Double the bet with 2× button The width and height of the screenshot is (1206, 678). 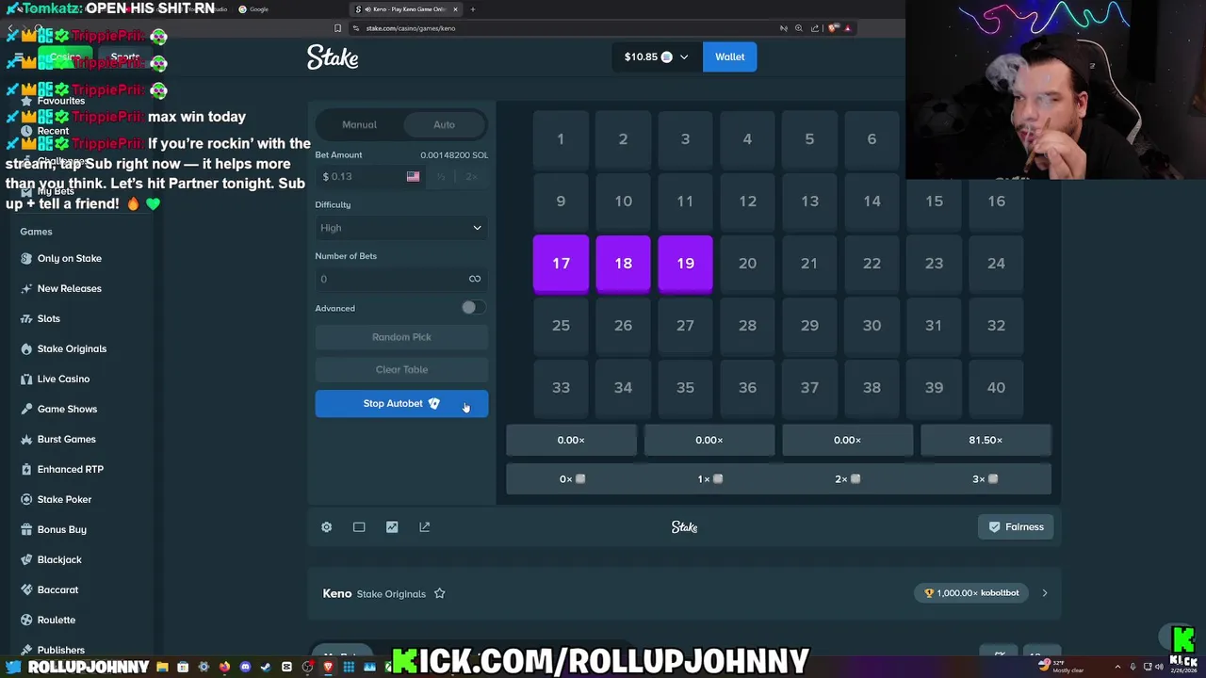pyautogui.click(x=471, y=176)
